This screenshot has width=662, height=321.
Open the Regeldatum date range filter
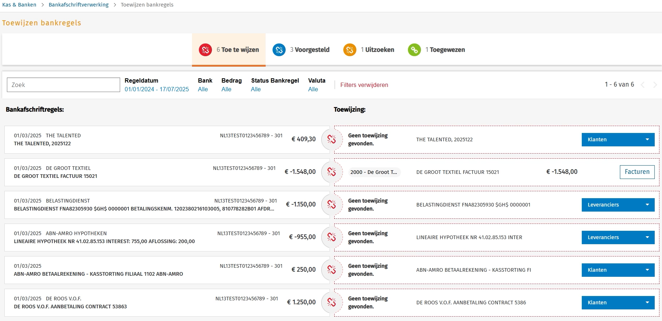[x=156, y=89]
